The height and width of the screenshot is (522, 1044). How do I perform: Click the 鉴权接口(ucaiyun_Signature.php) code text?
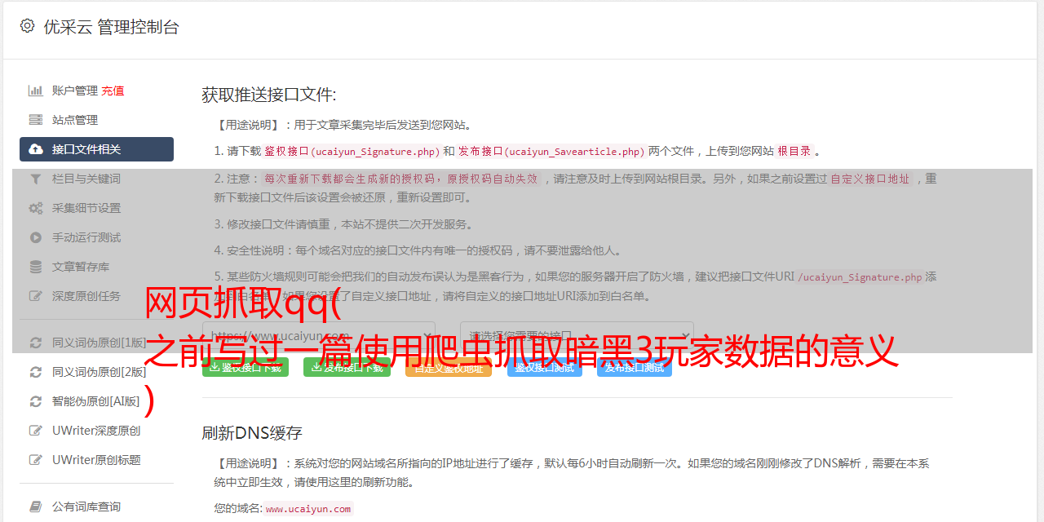352,151
